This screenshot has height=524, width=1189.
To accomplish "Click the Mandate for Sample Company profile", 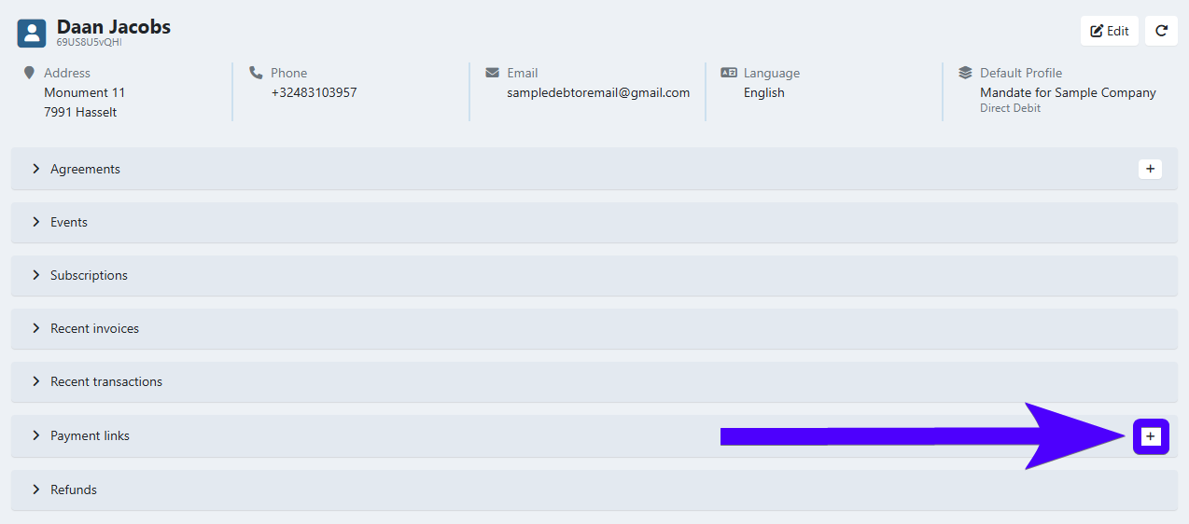I will pos(1068,92).
